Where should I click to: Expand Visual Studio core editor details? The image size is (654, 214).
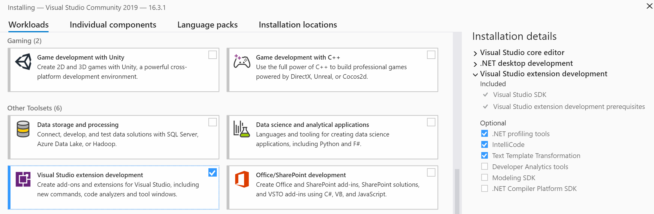coord(475,53)
